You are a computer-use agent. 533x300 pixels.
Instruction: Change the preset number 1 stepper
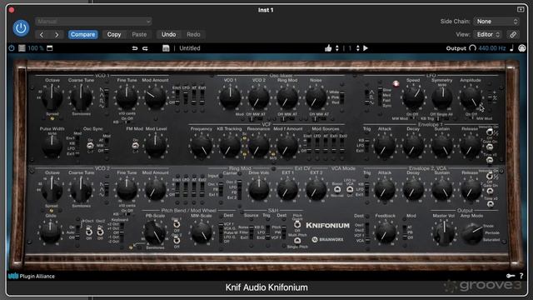pyautogui.click(x=357, y=48)
